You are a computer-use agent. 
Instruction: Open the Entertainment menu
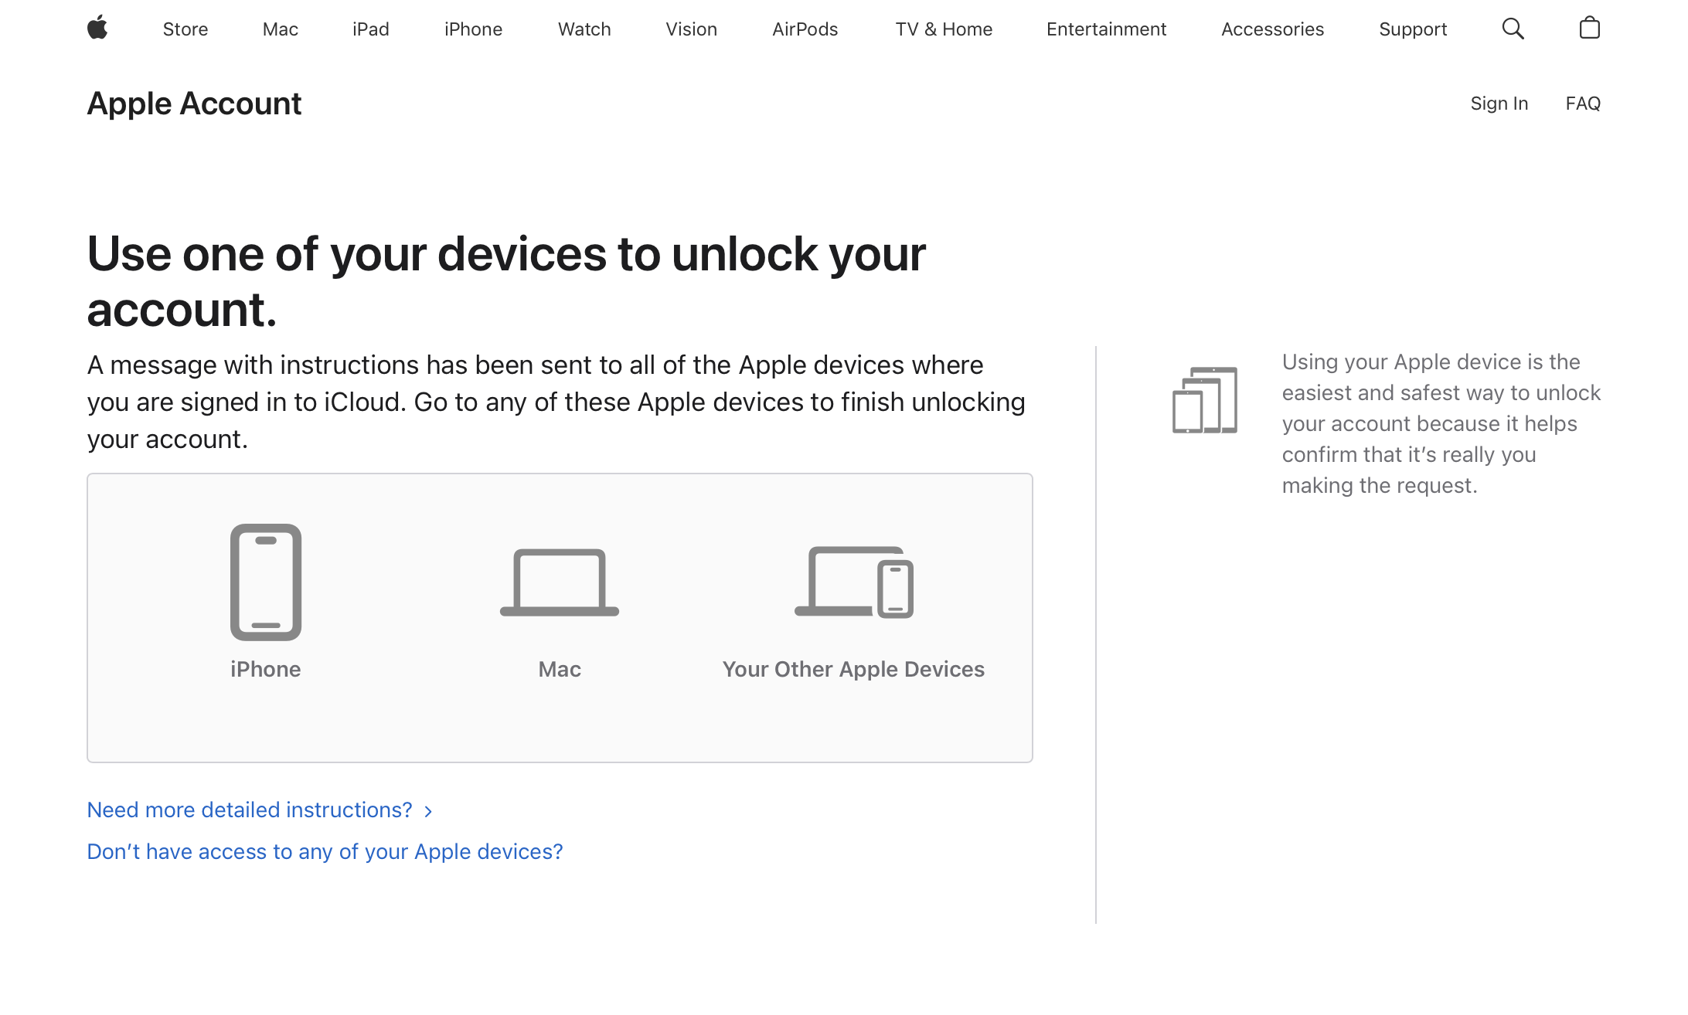1107,29
